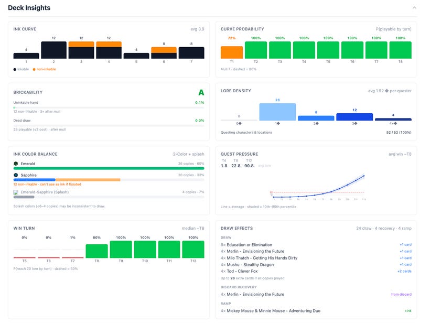The height and width of the screenshot is (324, 430).
Task: Open Tod - Clever Fox card link
Action: click(242, 271)
